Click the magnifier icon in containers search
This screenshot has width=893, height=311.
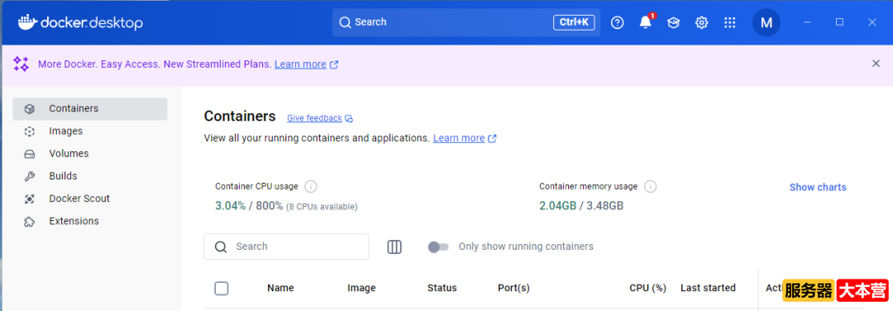[221, 246]
